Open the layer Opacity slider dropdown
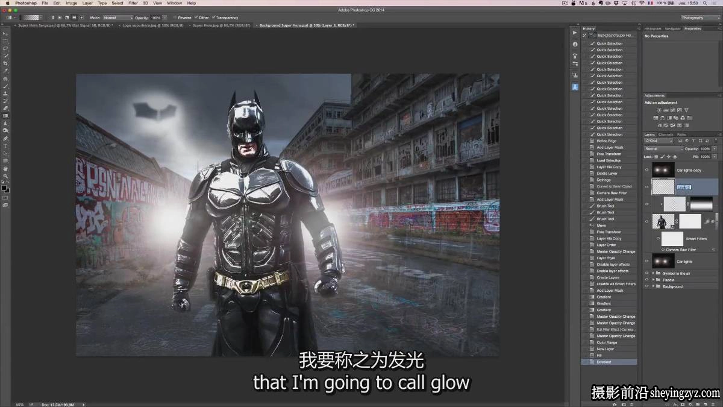This screenshot has height=407, width=723. [x=715, y=148]
